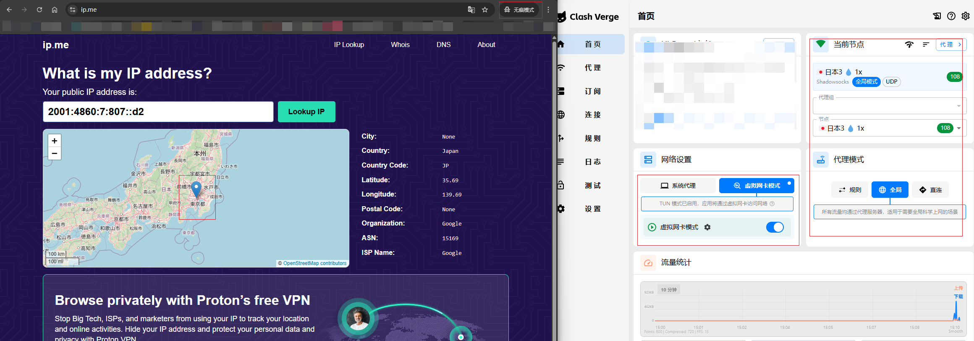Click the IP address input field

click(158, 112)
